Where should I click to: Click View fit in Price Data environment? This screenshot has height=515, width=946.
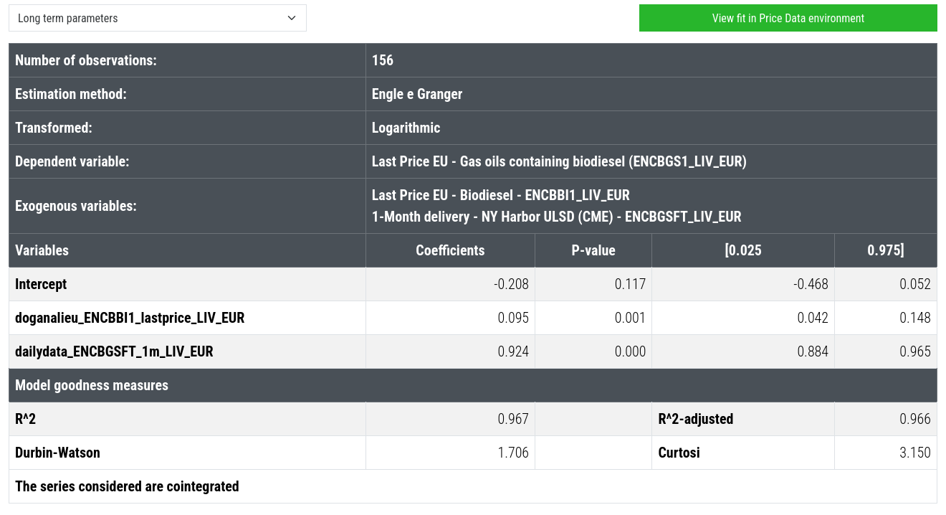(788, 18)
